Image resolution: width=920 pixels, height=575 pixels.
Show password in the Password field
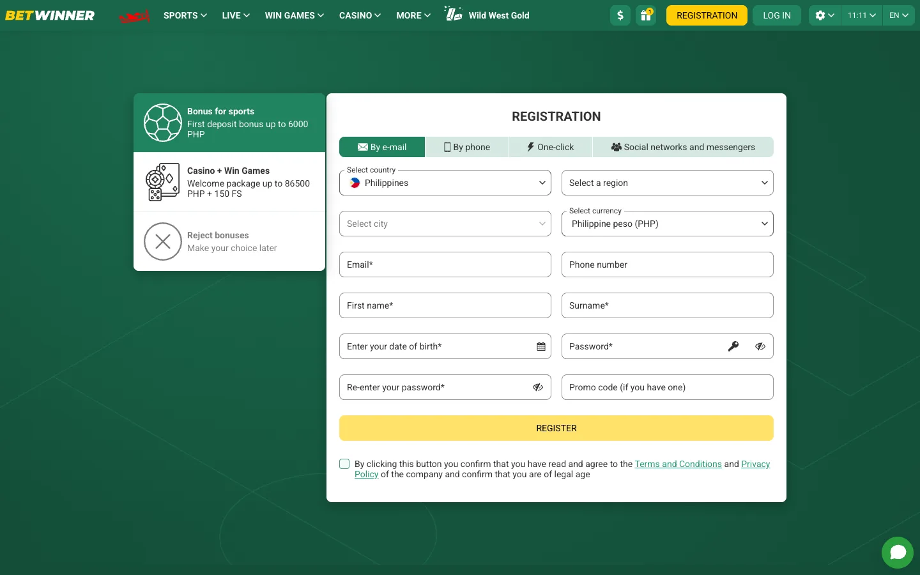click(x=760, y=346)
